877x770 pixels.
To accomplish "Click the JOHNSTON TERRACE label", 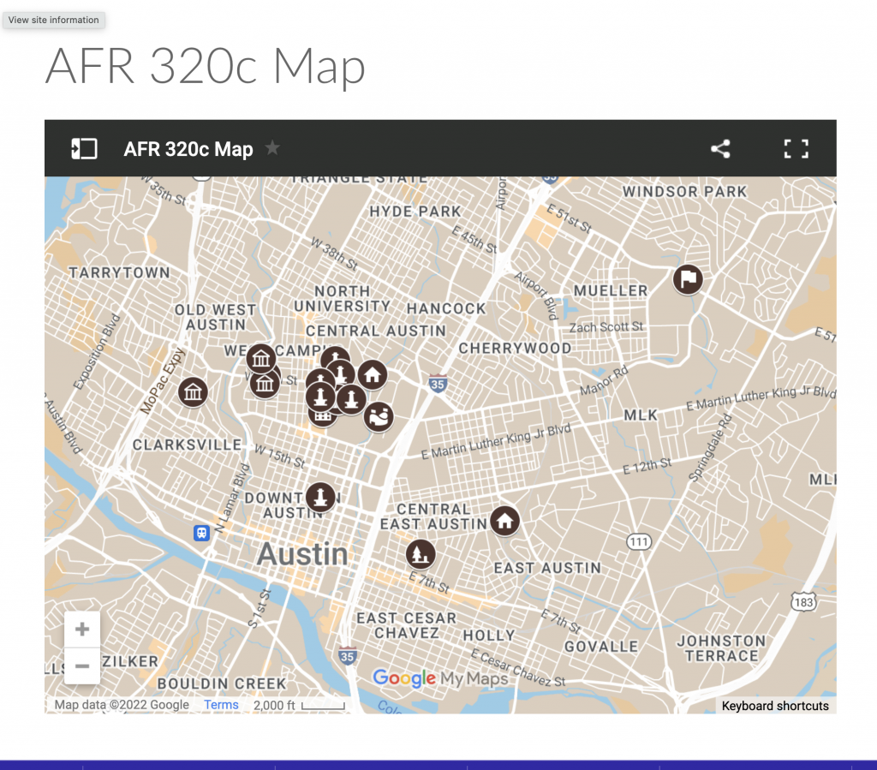I will (721, 648).
